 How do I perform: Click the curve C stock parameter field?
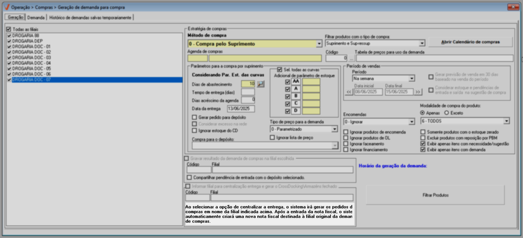pos(311,104)
